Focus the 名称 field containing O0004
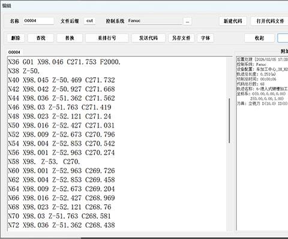The height and width of the screenshot is (239, 288). click(x=38, y=21)
